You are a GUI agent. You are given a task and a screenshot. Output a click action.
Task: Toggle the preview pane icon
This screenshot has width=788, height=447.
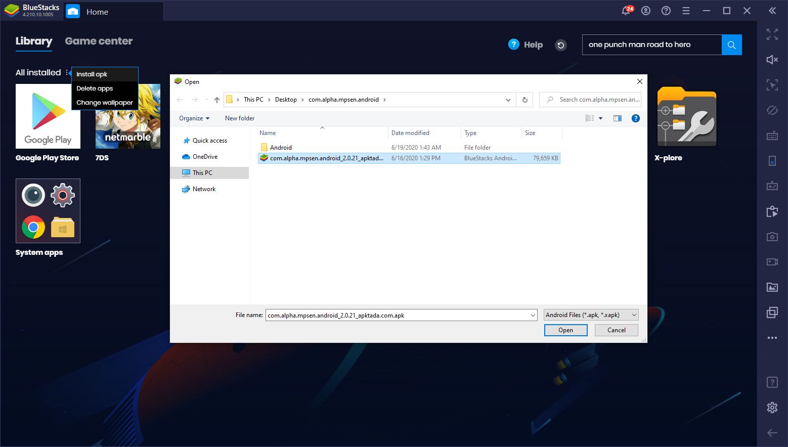pos(618,118)
